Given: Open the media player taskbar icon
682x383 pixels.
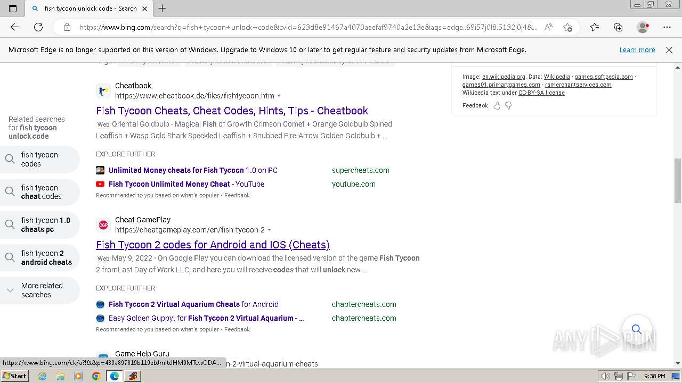Looking at the screenshot, I should tap(78, 376).
